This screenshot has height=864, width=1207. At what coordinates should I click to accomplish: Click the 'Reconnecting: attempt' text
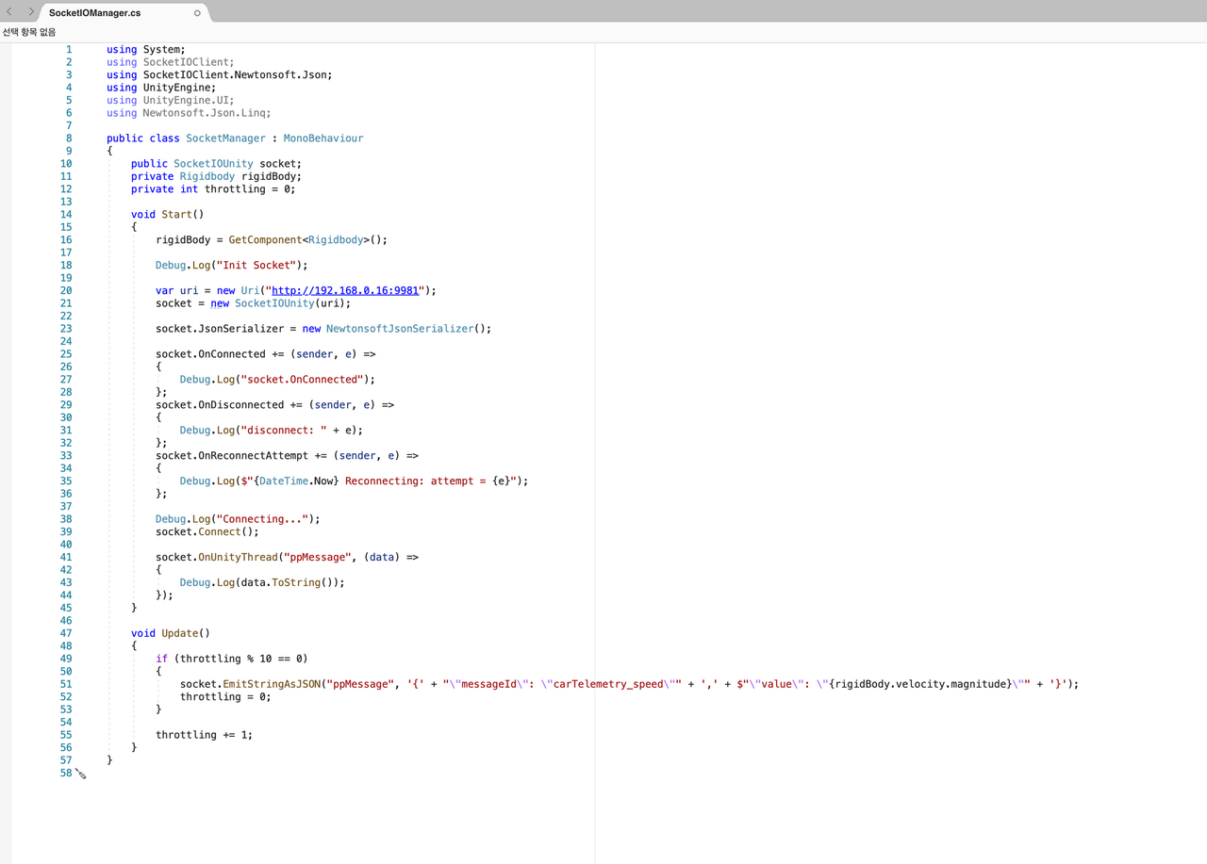[x=409, y=481]
